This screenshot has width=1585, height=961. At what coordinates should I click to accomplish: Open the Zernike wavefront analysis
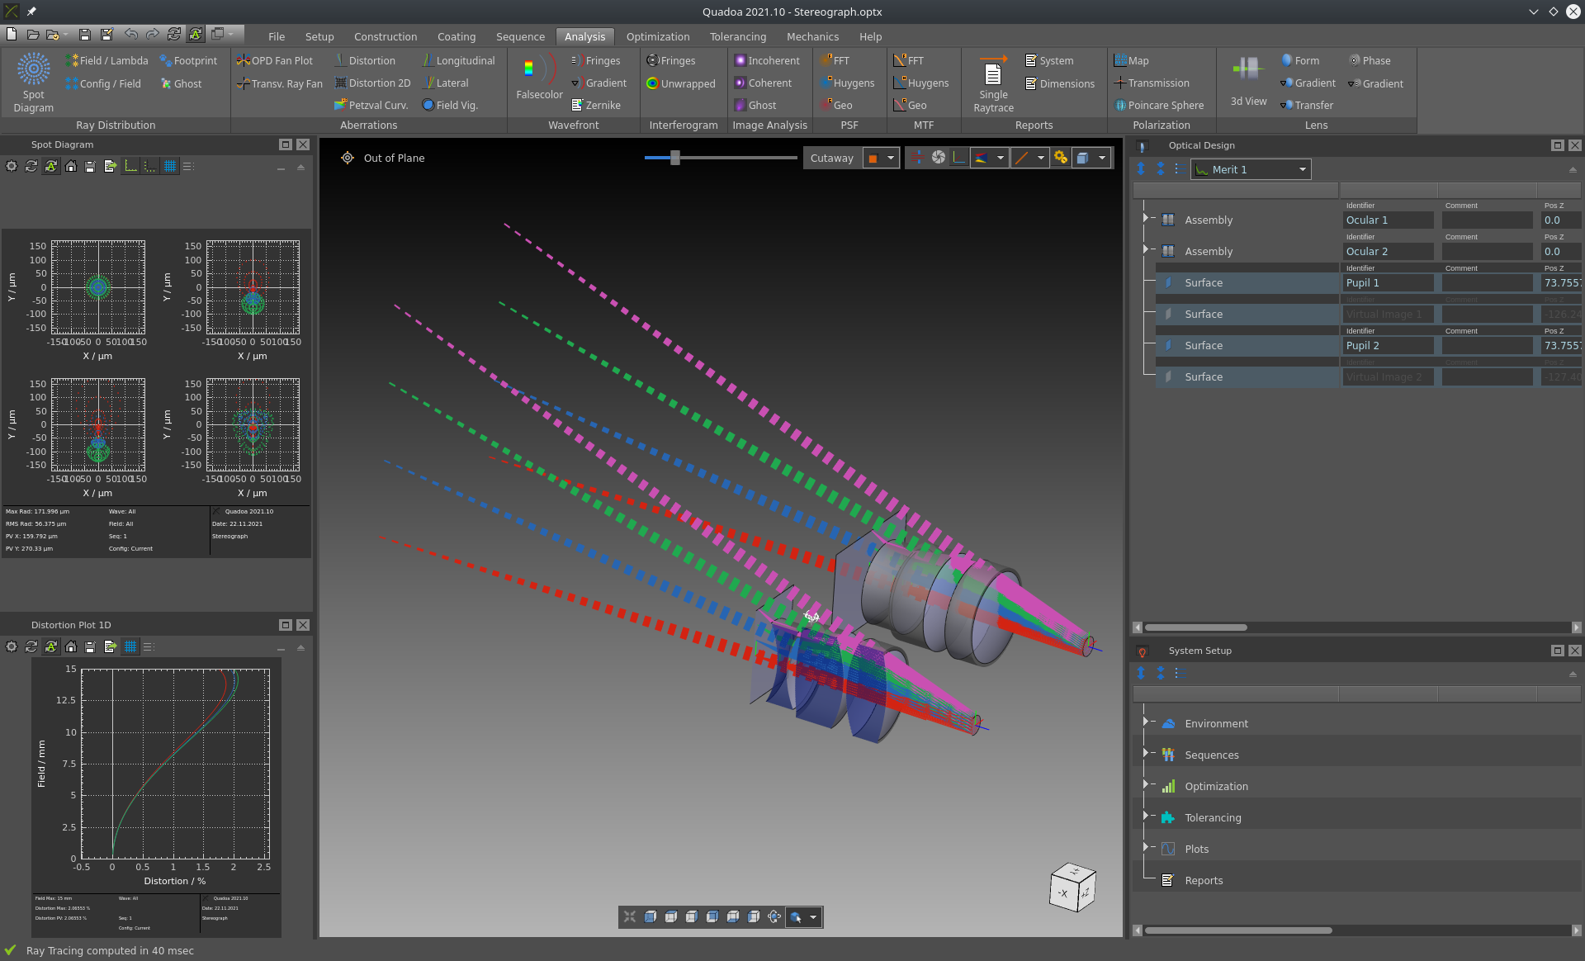click(x=596, y=105)
